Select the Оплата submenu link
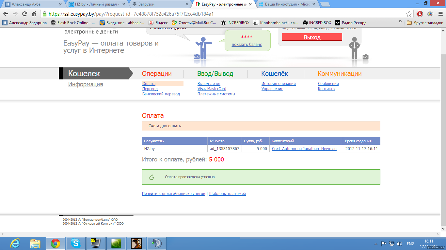The width and height of the screenshot is (446, 250). tap(149, 84)
